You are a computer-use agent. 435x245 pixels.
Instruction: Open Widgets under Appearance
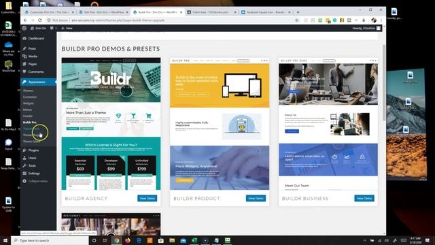[29, 103]
